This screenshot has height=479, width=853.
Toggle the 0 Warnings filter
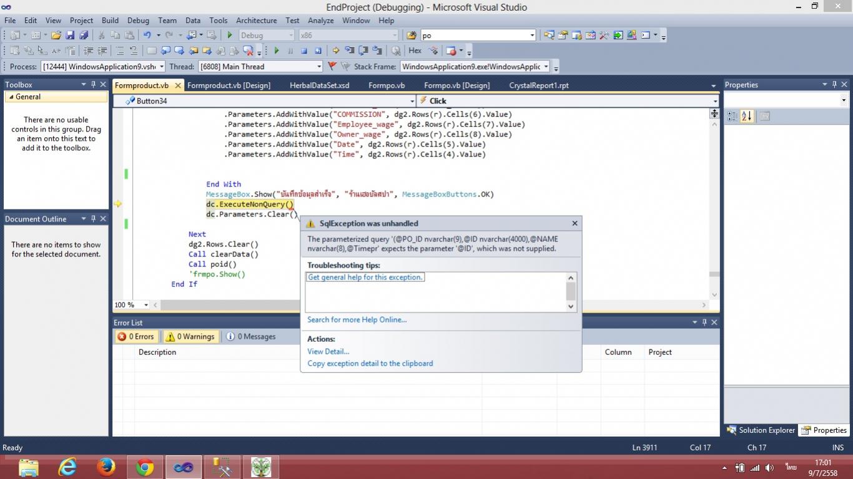point(190,337)
